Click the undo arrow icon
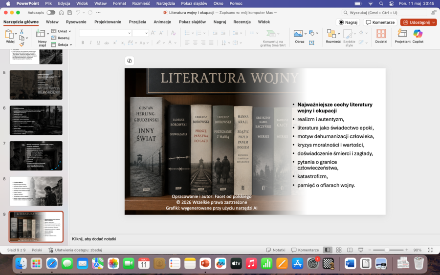This screenshot has height=275, width=440. tap(78, 13)
